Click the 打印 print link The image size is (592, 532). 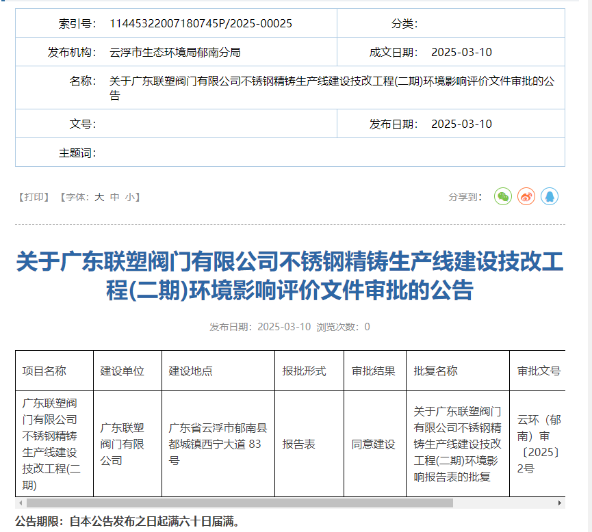[x=34, y=197]
